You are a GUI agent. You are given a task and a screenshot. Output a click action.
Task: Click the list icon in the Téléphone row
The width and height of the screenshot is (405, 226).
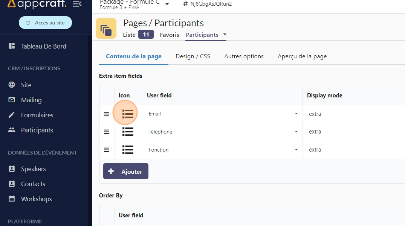[x=128, y=132]
